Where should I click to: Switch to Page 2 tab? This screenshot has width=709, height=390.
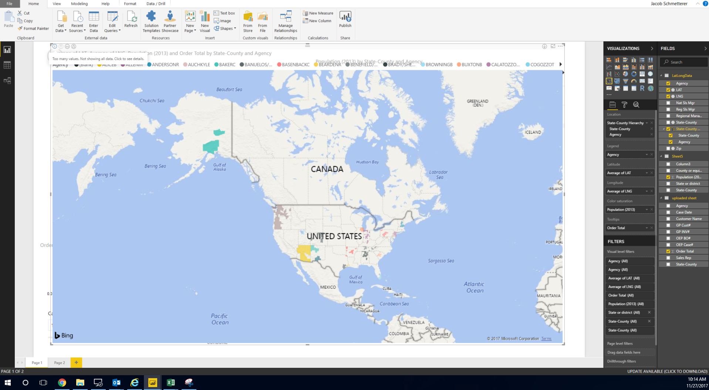tap(60, 363)
